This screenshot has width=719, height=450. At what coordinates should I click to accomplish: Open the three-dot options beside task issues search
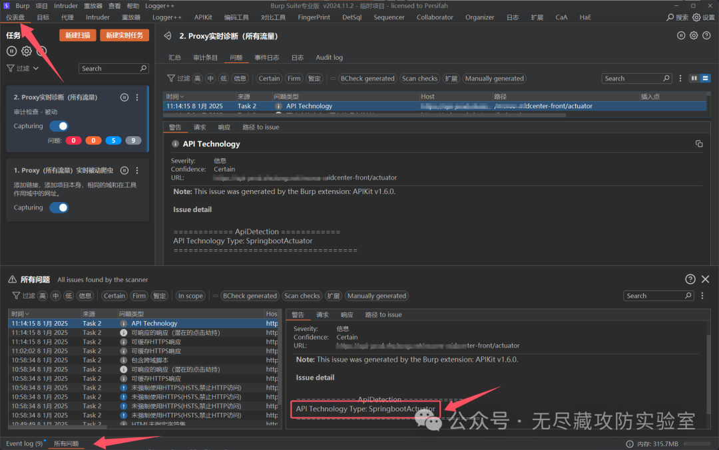click(680, 78)
